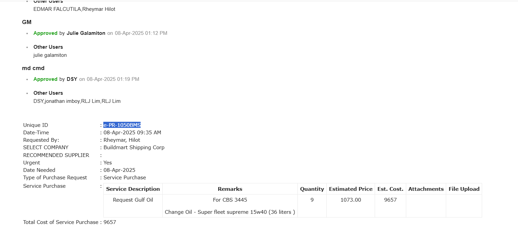518x227 pixels.
Task: Click the Buildmart Shipping Corp company value
Action: click(134, 147)
